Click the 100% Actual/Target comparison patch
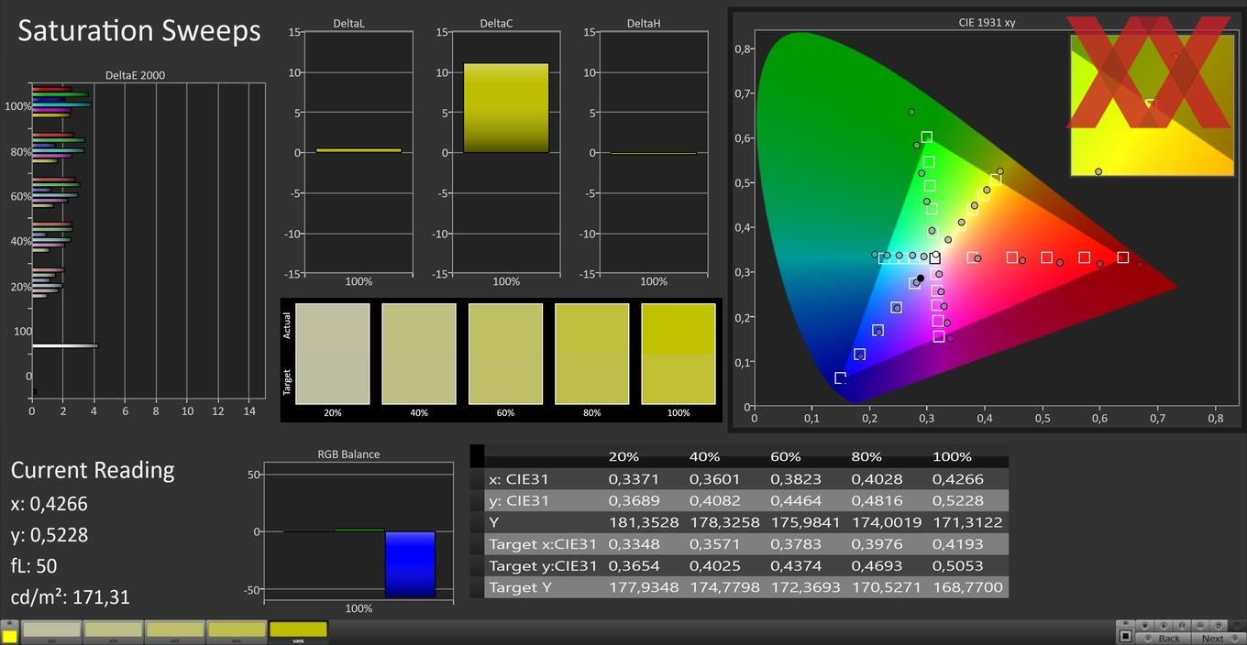Image resolution: width=1247 pixels, height=645 pixels. pyautogui.click(x=679, y=354)
